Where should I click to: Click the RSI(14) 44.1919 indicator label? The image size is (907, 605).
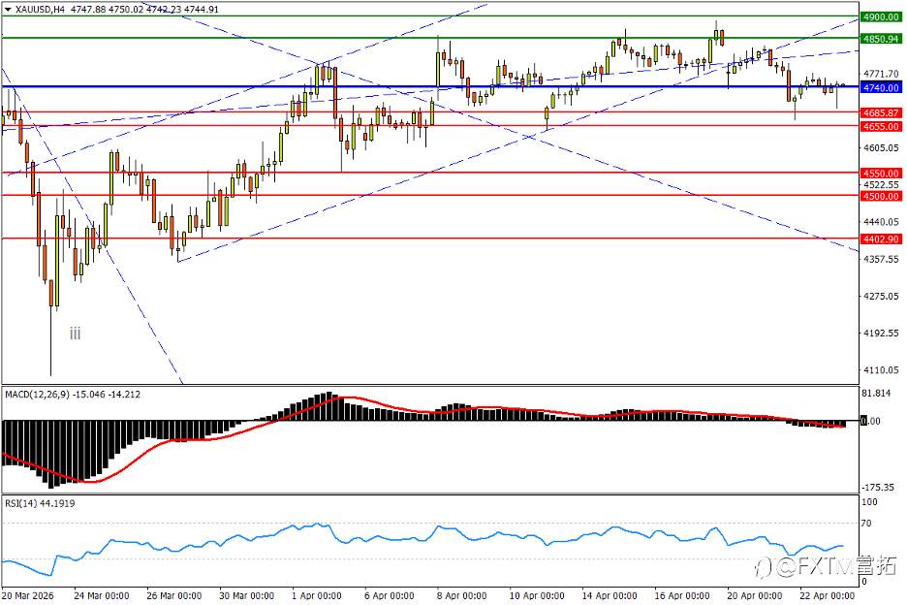[x=40, y=503]
